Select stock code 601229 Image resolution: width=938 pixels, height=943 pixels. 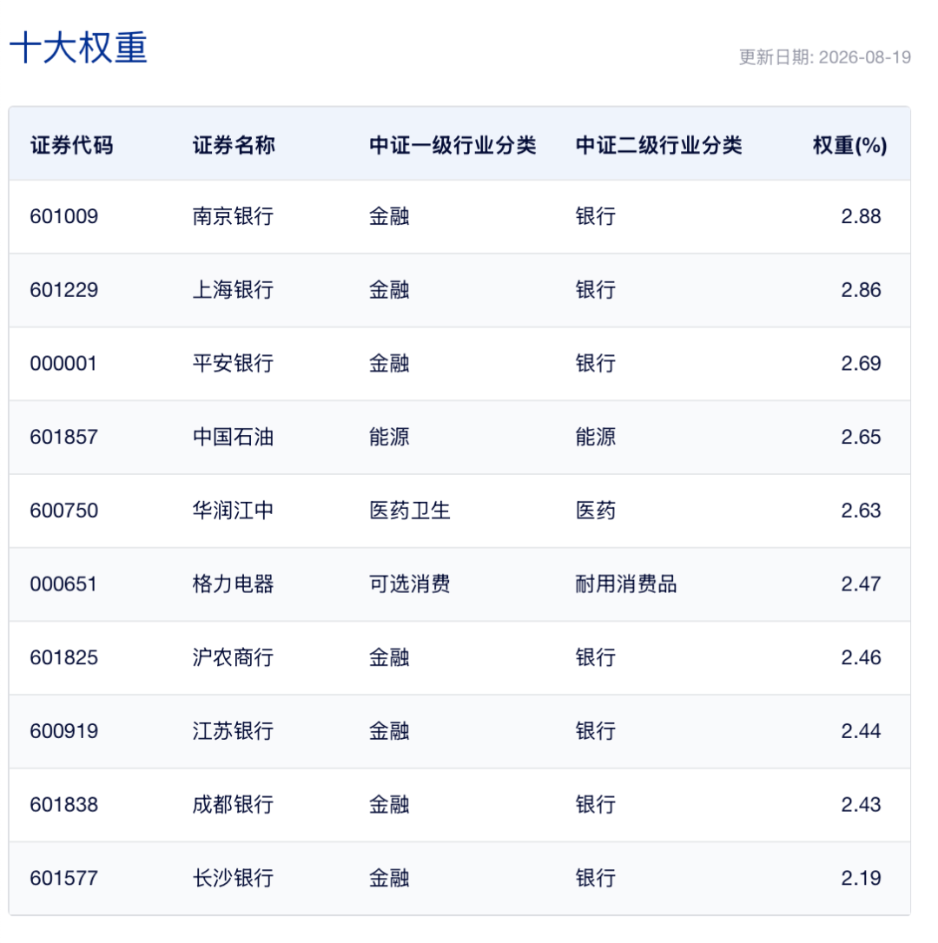pyautogui.click(x=63, y=290)
